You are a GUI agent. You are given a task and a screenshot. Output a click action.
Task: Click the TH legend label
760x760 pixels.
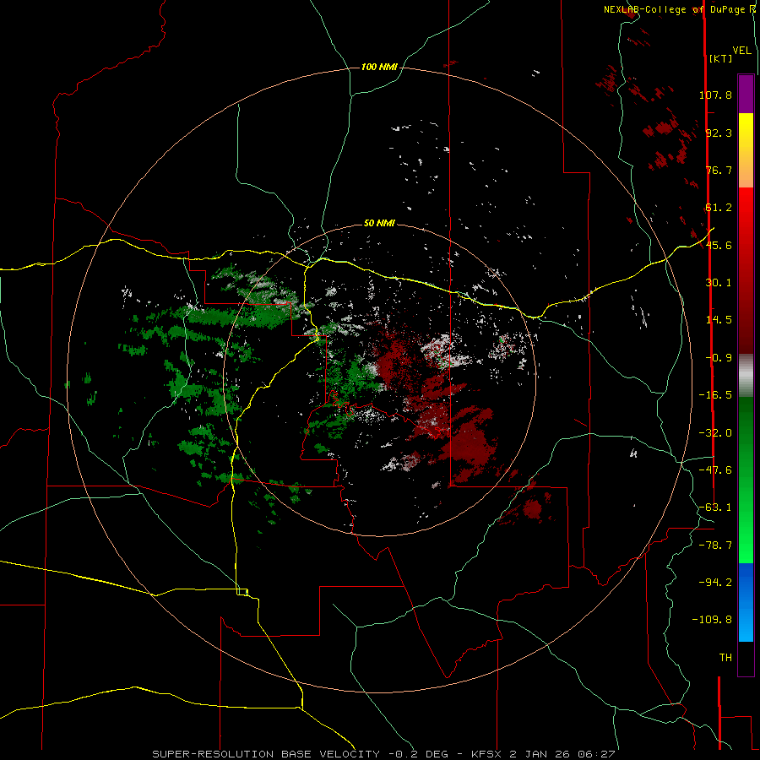(x=725, y=658)
